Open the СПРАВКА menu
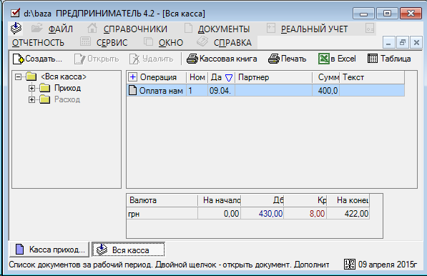Viewport: 427px width, 276px height. 232,43
